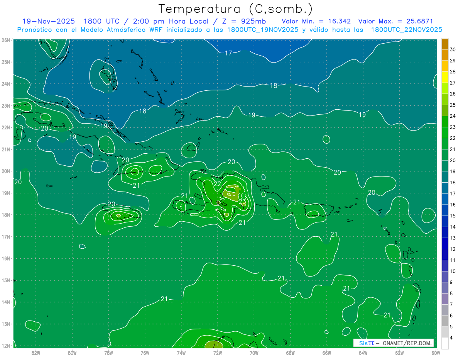This screenshot has height=358, width=463.
Task: Pick the 23 value on color legend
Action: (x=453, y=127)
